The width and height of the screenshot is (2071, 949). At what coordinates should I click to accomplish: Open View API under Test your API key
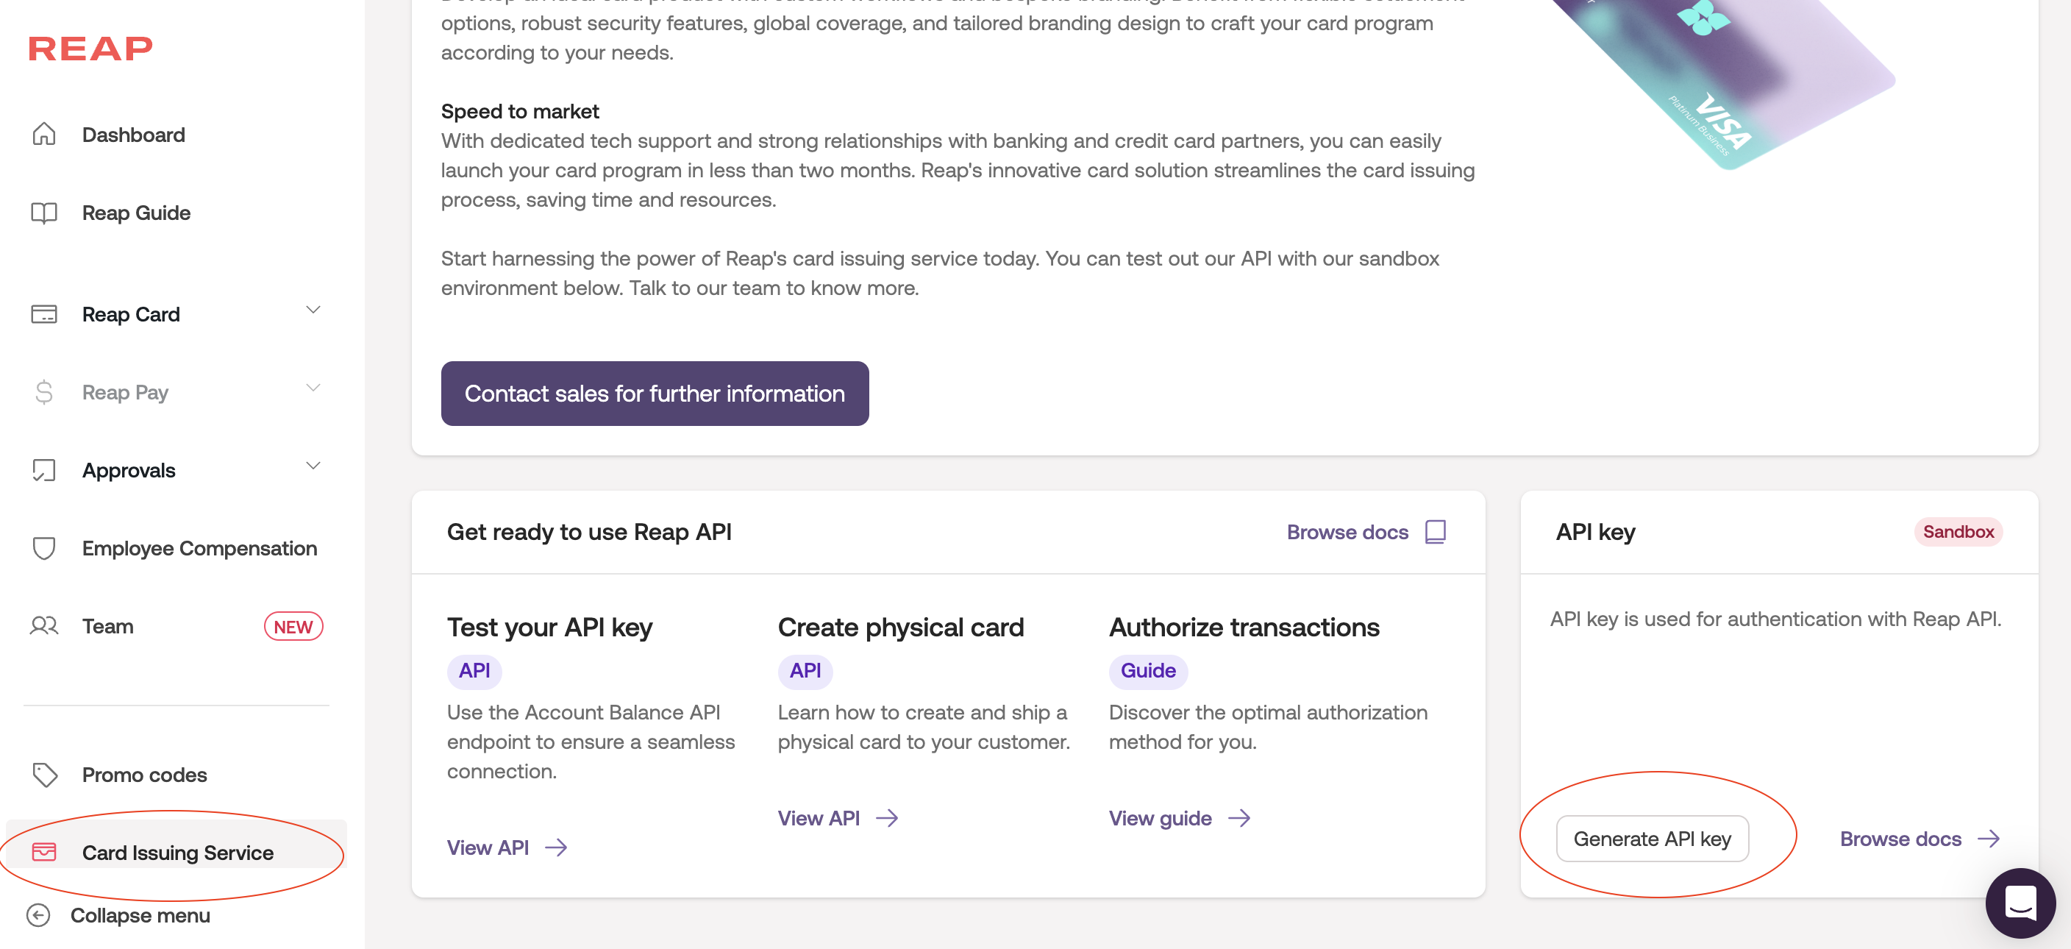[507, 847]
